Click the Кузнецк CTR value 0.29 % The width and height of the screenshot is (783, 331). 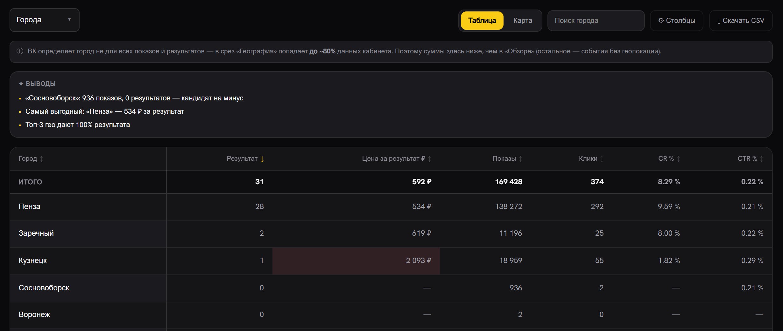752,261
